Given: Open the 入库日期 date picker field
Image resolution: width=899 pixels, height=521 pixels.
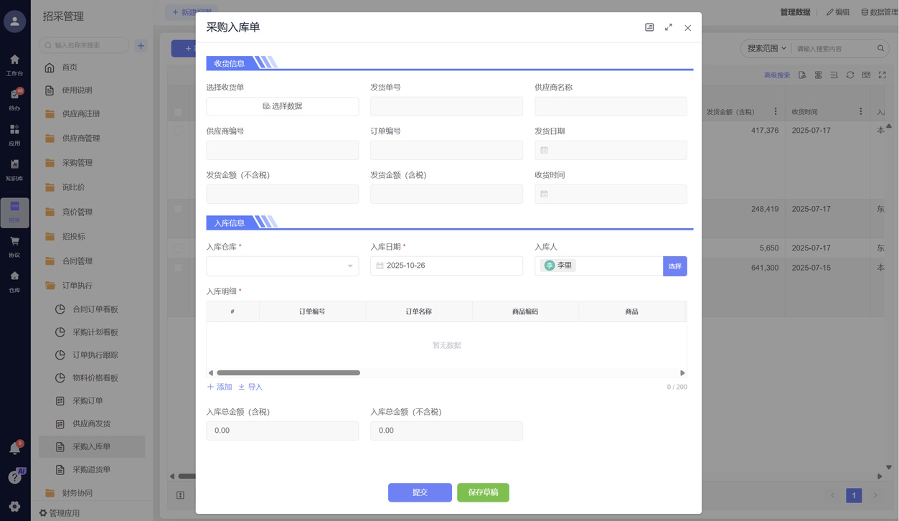Looking at the screenshot, I should point(446,266).
